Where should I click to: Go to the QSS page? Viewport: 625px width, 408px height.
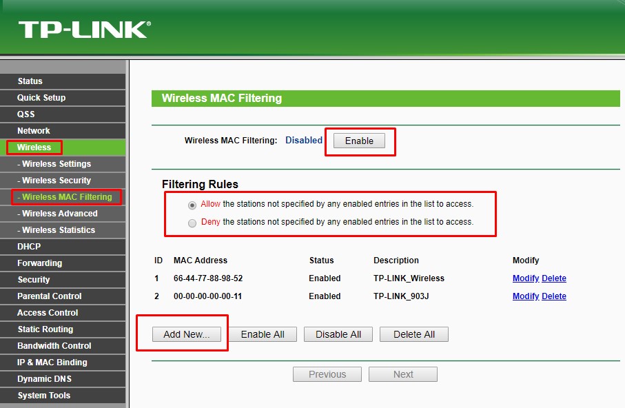point(63,114)
